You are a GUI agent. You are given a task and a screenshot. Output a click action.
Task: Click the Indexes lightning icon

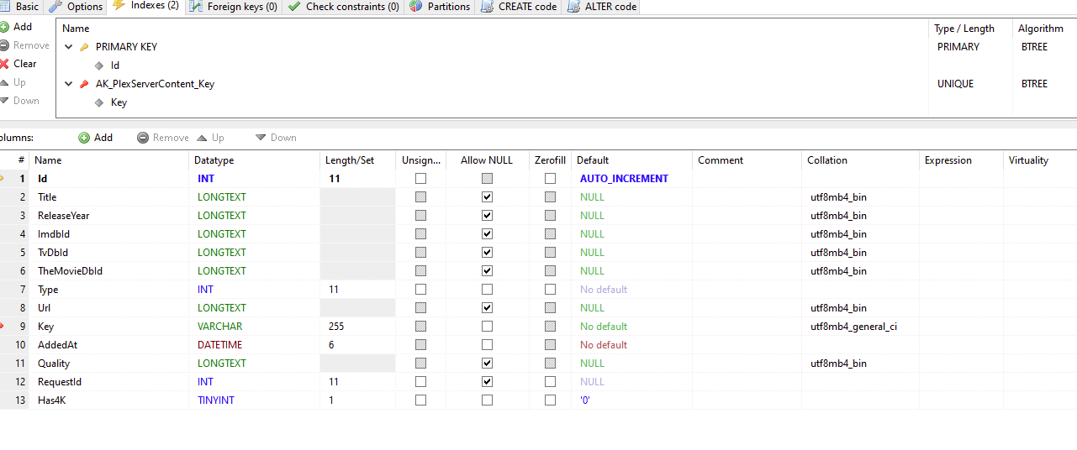119,6
